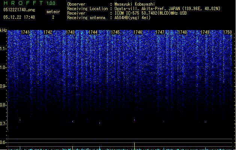Click the 0.7 kHz axis label

tap(3, 124)
